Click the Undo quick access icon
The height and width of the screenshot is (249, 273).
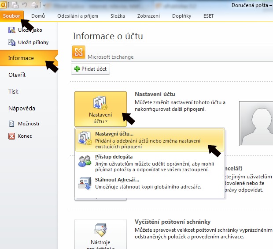coord(24,5)
